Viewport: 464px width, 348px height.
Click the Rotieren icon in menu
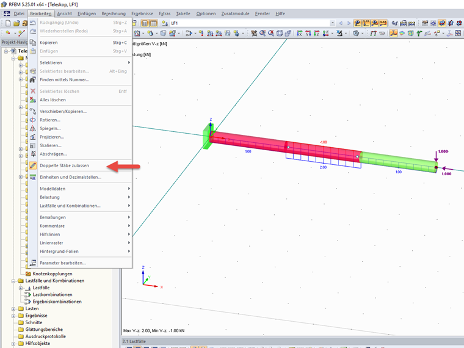[33, 120]
